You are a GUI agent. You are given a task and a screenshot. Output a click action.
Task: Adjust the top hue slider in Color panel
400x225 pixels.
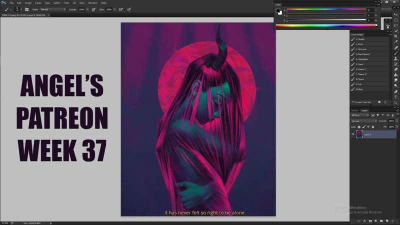326,9
